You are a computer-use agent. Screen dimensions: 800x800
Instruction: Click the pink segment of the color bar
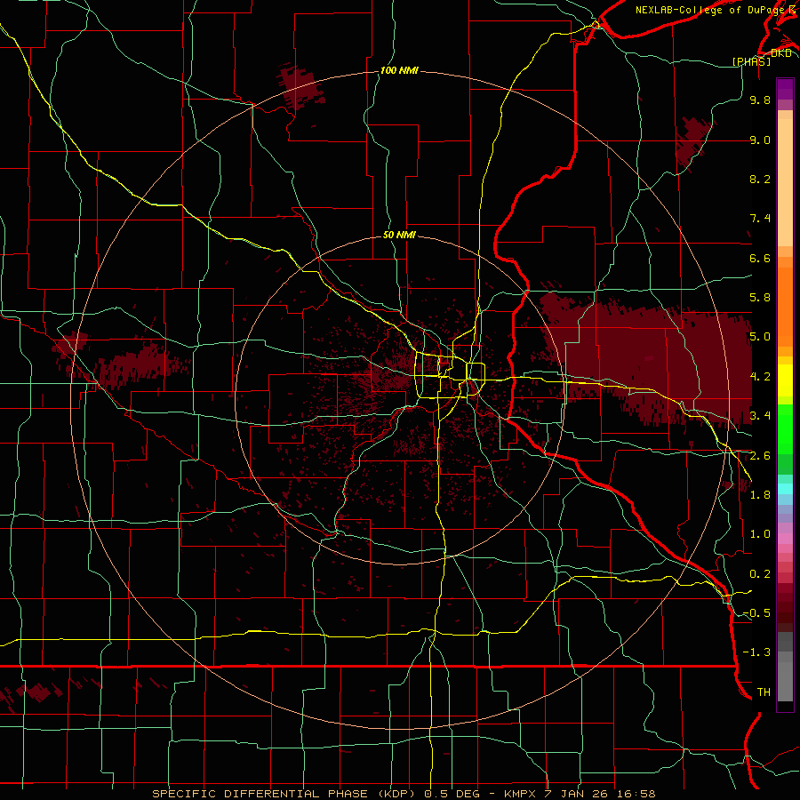point(785,539)
